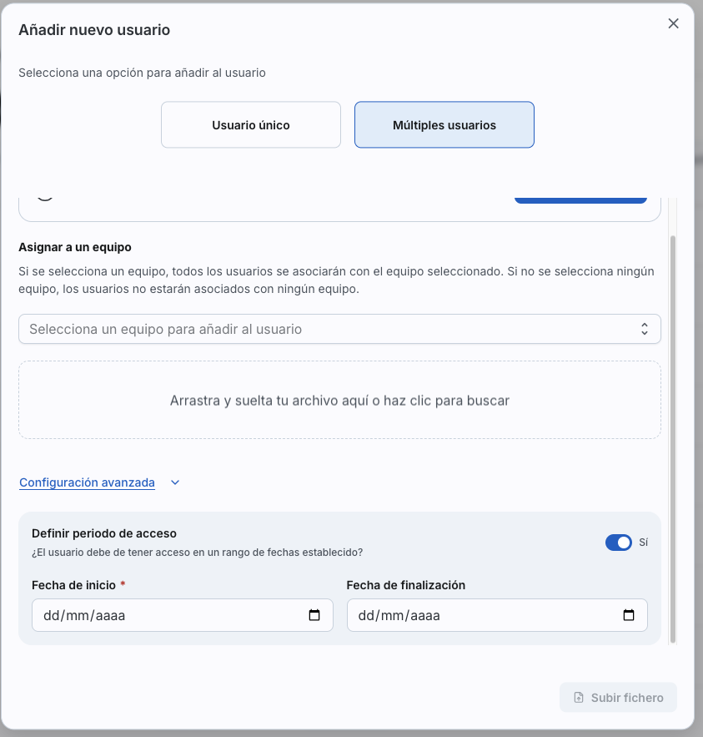The image size is (703, 737).
Task: Click the up-down arrows in team selector
Action: point(645,329)
